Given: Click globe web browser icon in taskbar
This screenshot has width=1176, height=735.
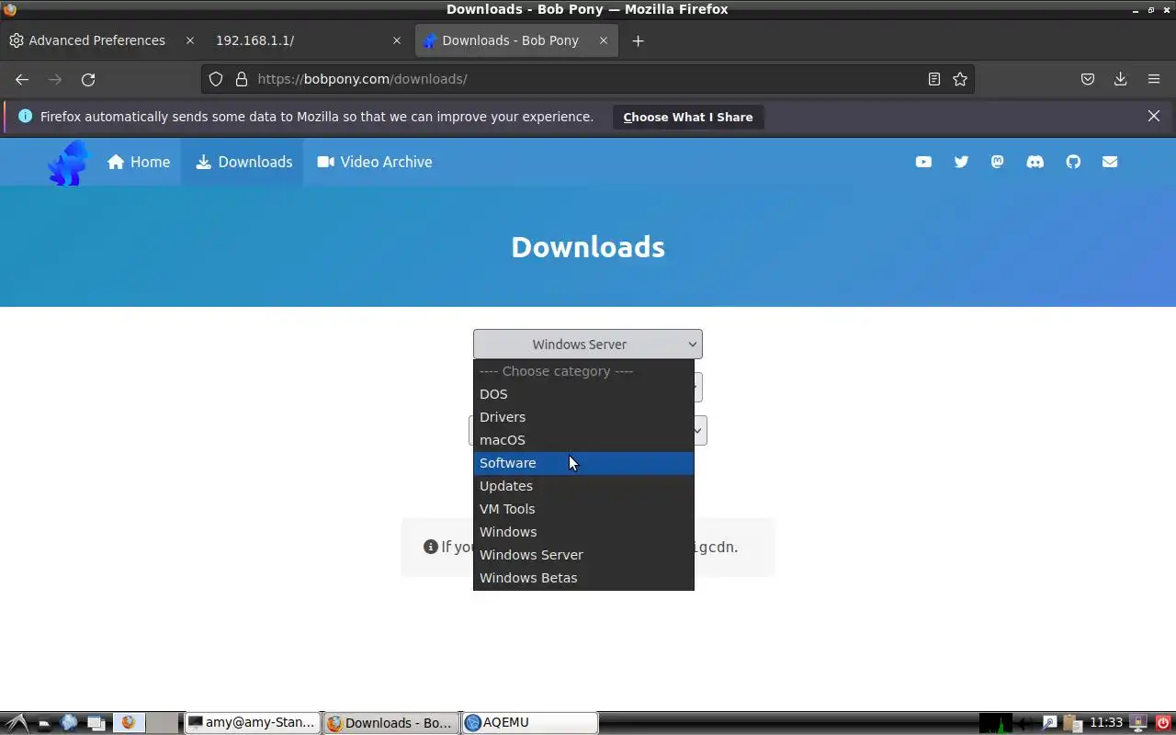Looking at the screenshot, I should coord(69,722).
